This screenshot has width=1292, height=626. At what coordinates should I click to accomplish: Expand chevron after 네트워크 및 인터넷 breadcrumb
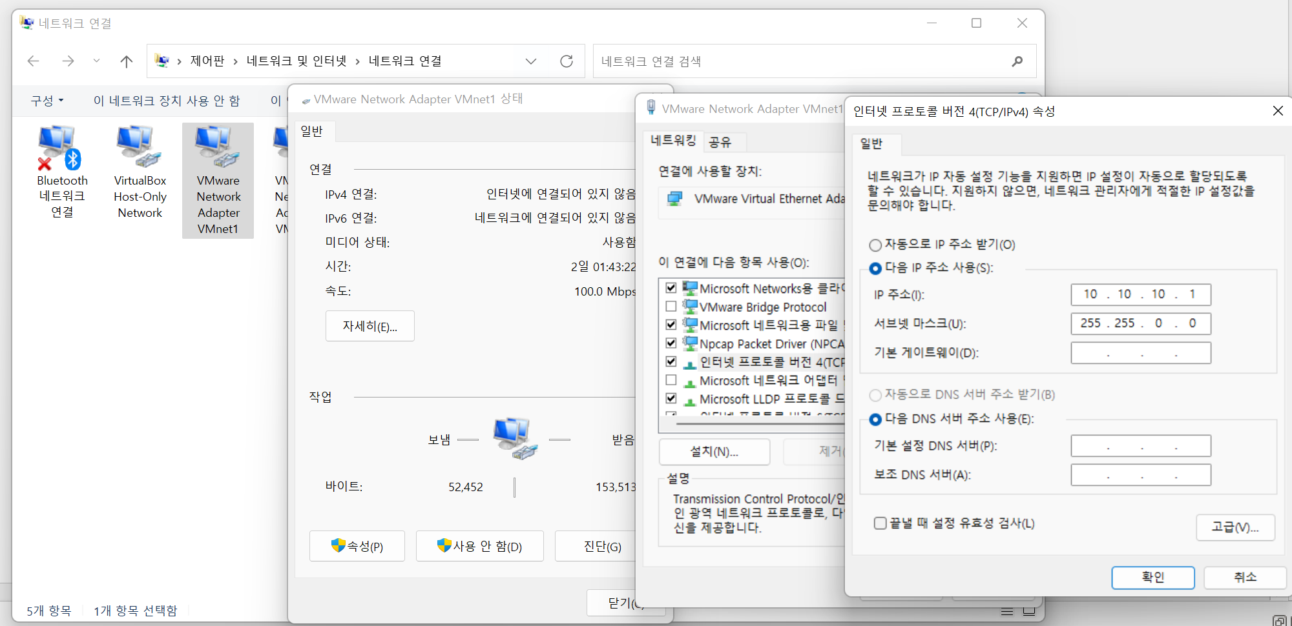(x=357, y=61)
